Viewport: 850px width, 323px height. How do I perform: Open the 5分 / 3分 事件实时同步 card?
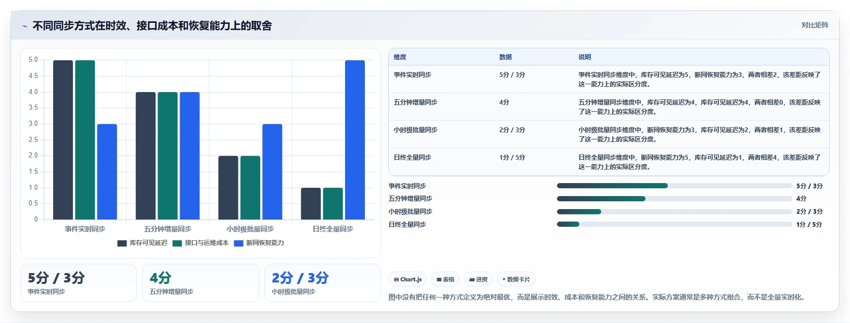click(x=79, y=283)
